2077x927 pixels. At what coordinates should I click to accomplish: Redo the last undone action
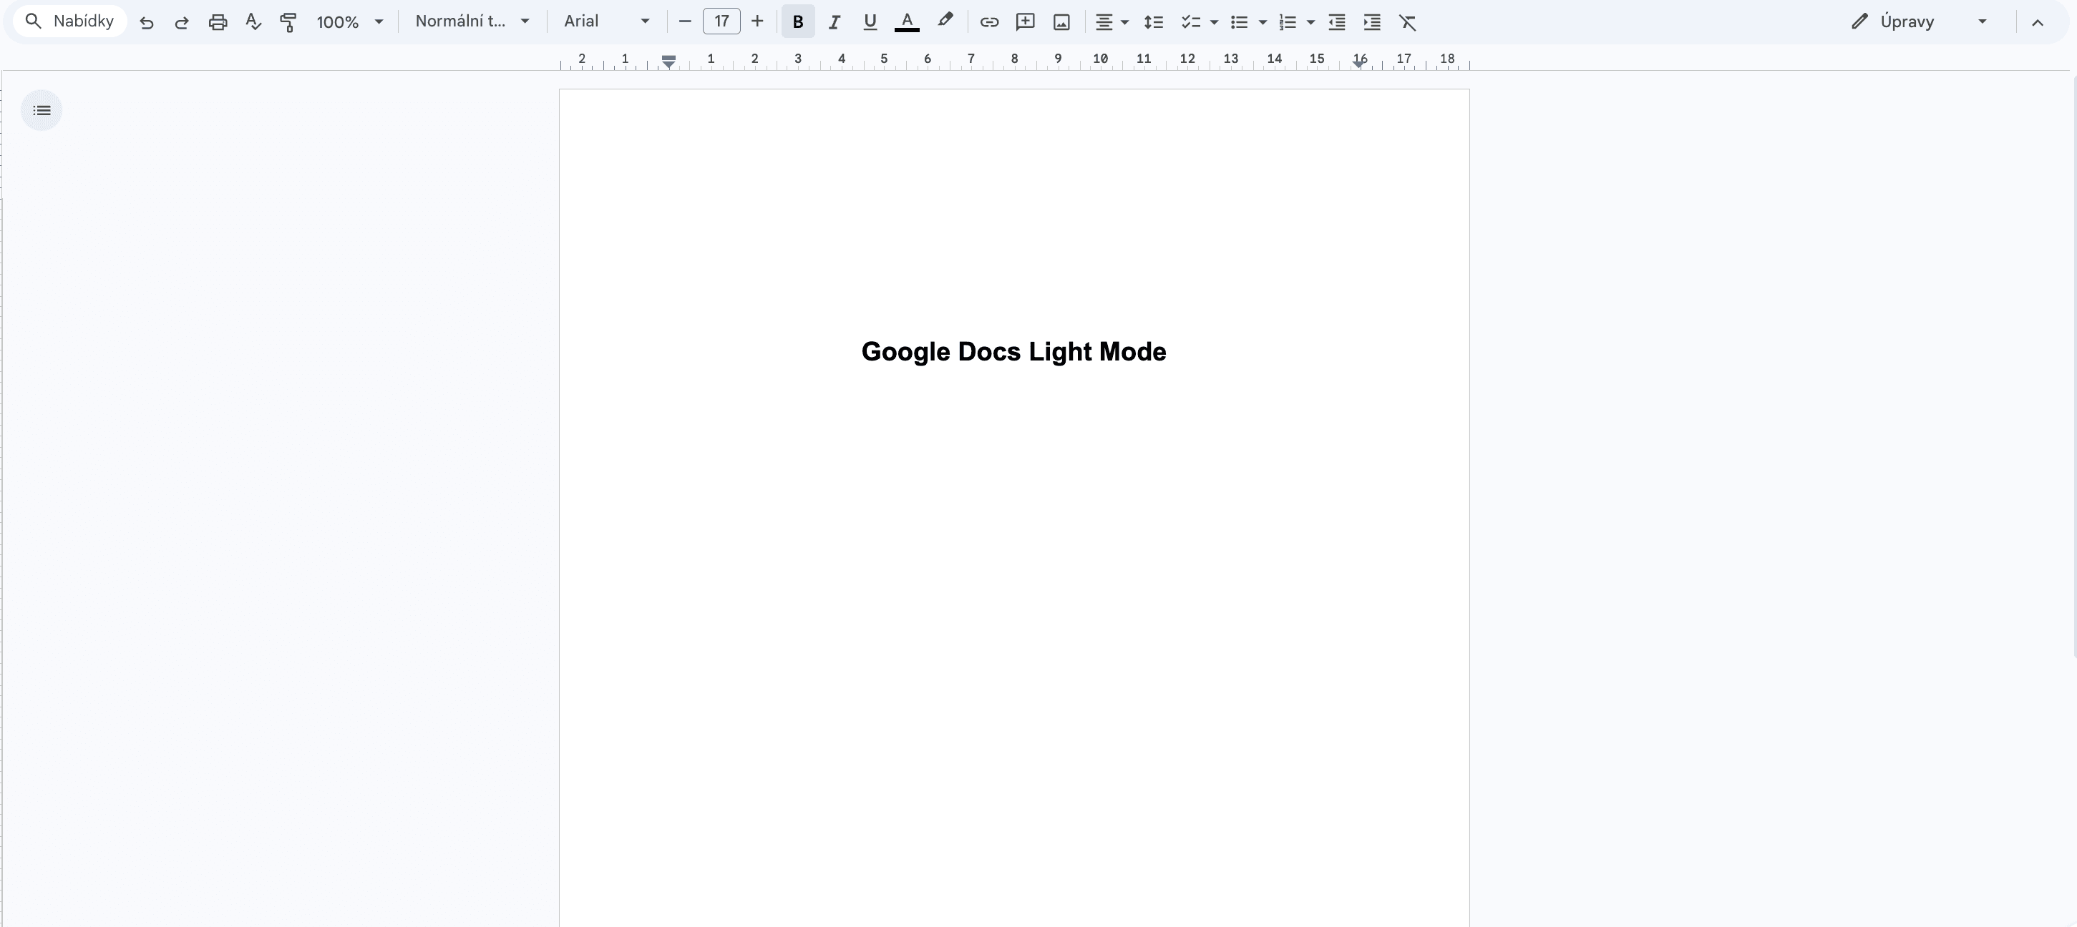point(181,21)
